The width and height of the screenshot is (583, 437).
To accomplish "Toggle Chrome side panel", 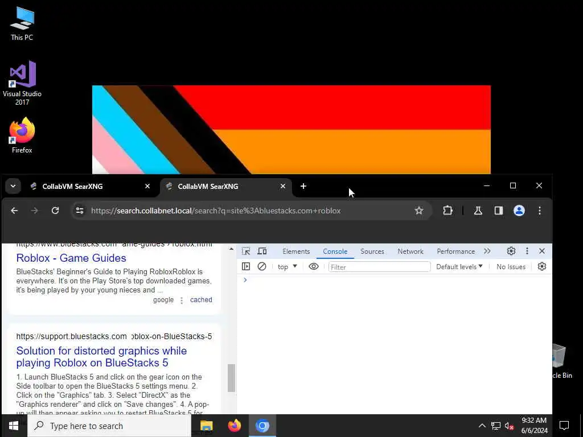I will [x=499, y=211].
